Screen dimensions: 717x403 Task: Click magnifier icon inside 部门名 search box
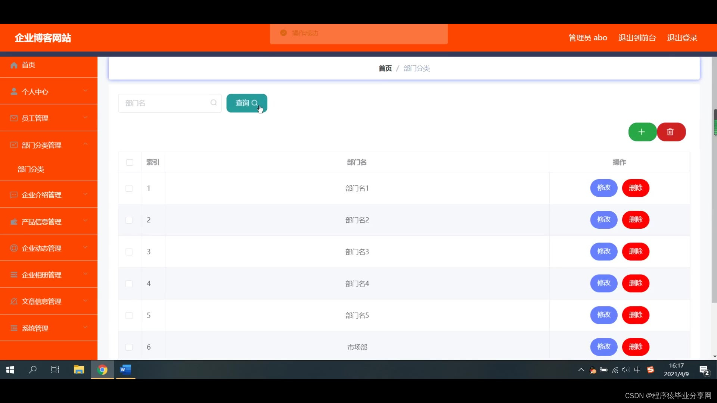(214, 103)
